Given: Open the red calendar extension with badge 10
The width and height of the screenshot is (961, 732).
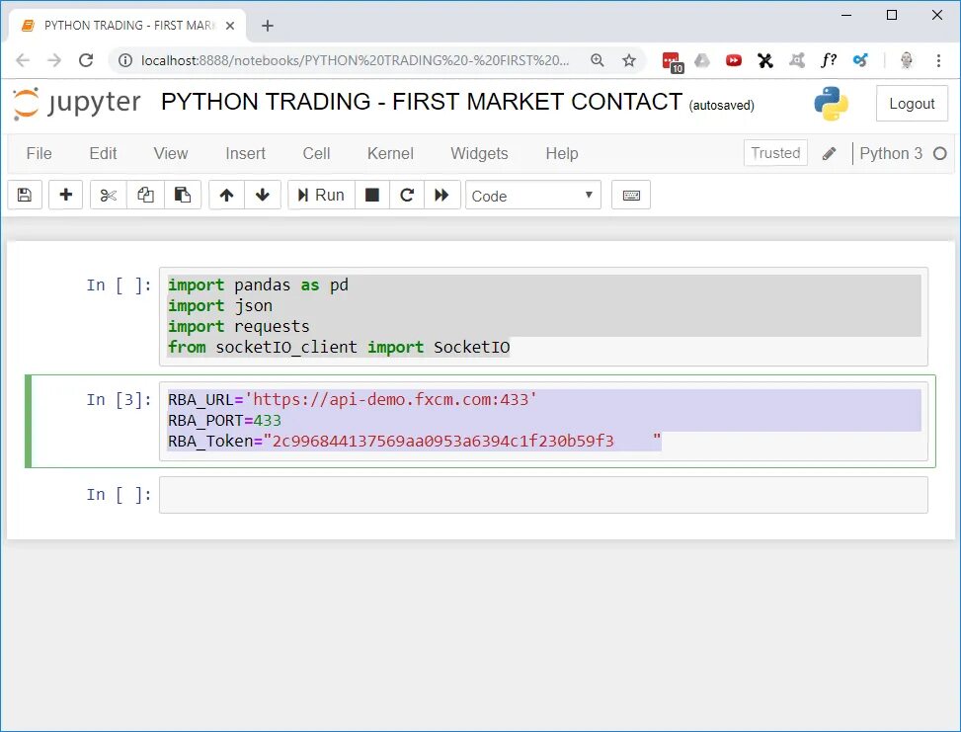Looking at the screenshot, I should pyautogui.click(x=673, y=61).
